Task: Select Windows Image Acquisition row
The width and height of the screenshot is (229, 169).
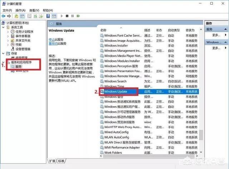Action: pos(149,41)
